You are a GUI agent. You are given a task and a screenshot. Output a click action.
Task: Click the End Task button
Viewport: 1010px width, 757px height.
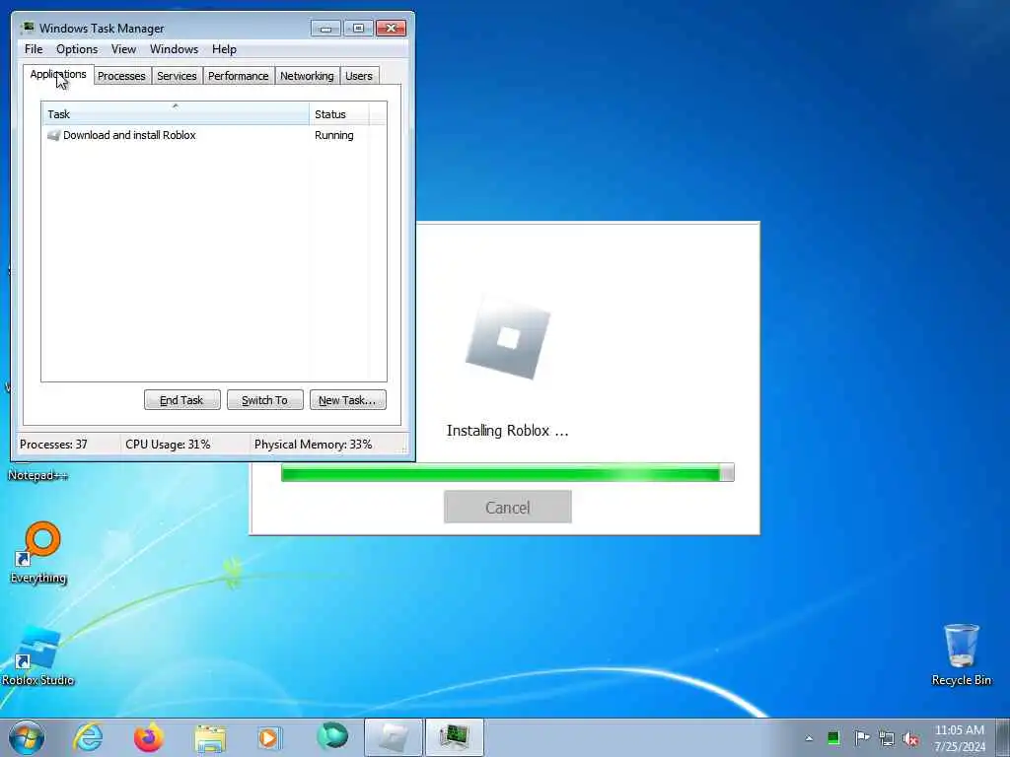(x=181, y=400)
